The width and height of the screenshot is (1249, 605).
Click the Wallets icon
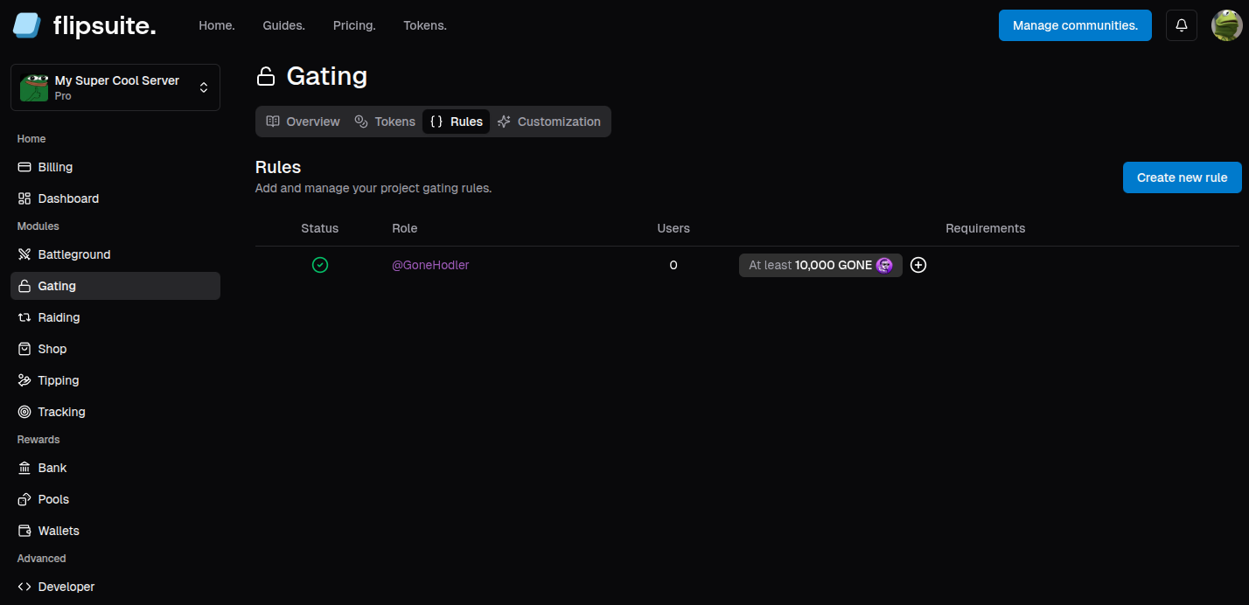24,531
